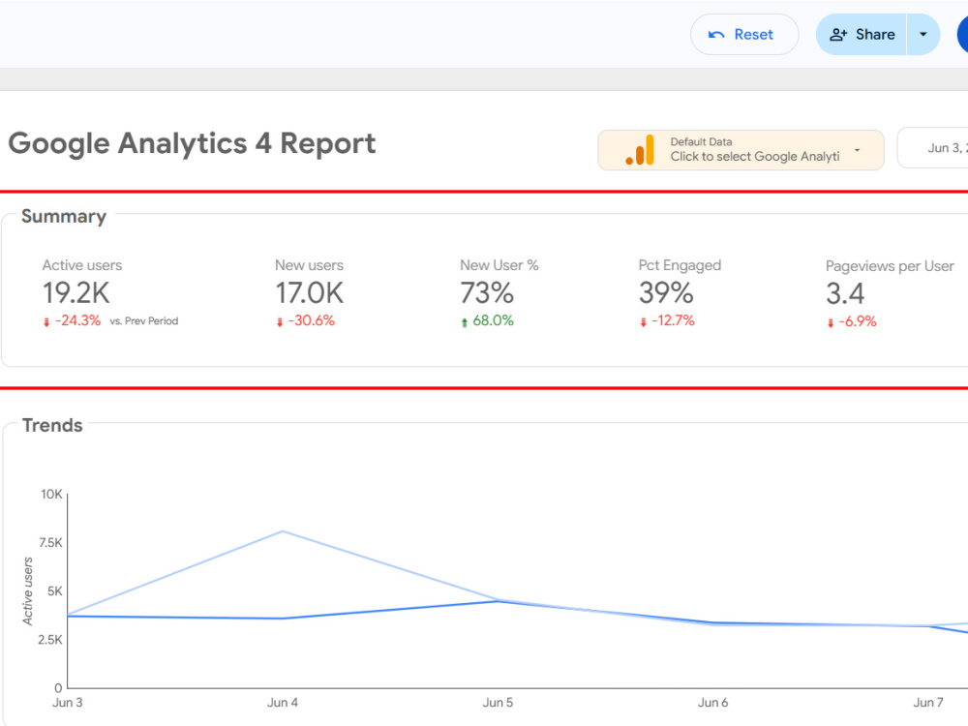Open the date range control starting Jun 3
This screenshot has width=968, height=726.
click(933, 147)
